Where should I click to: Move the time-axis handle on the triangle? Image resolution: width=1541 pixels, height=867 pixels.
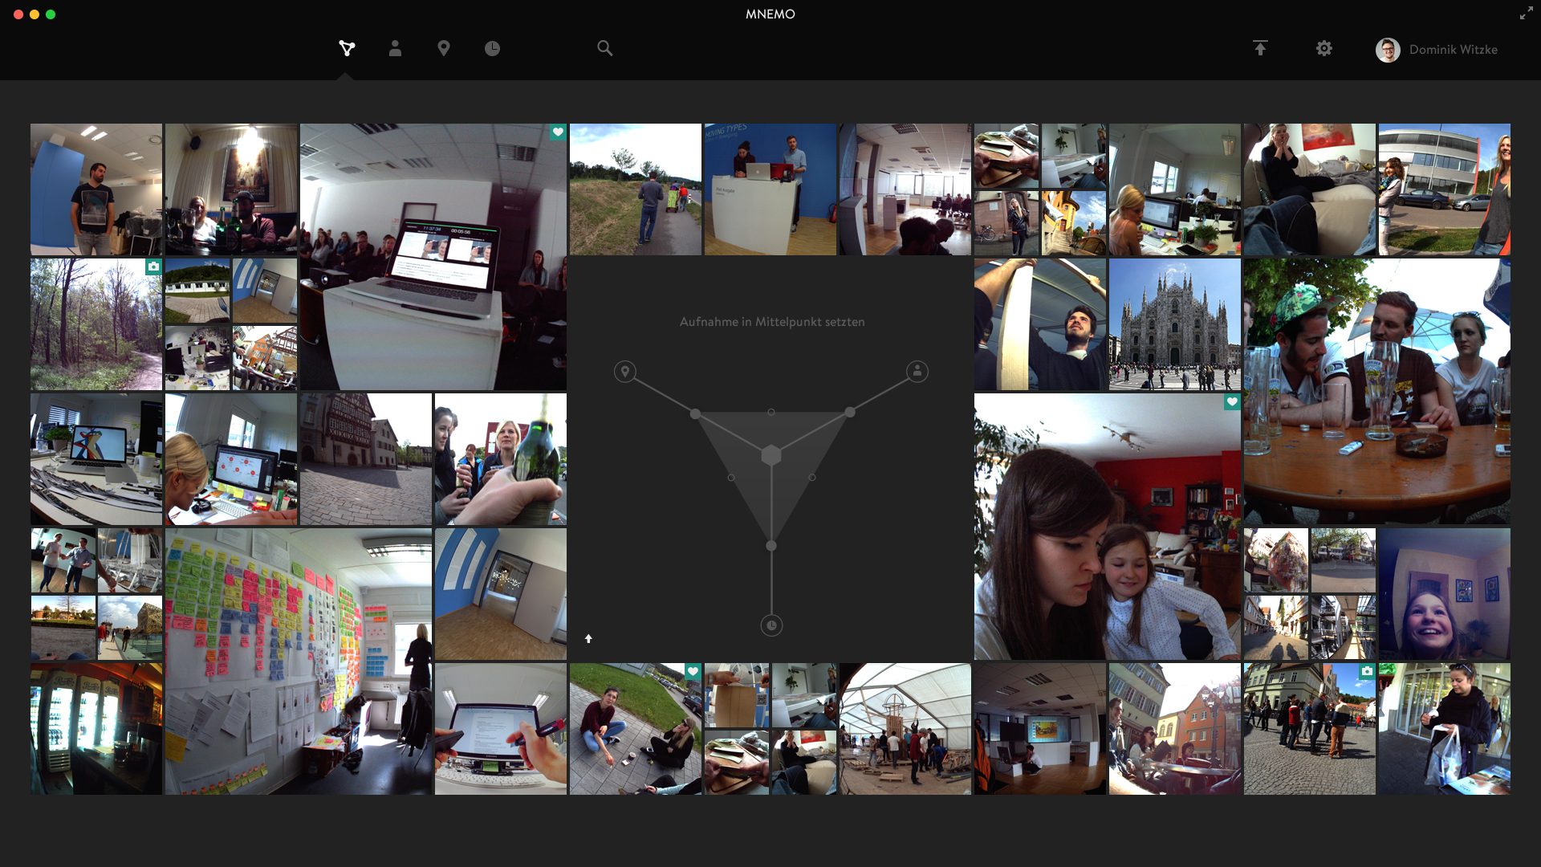(x=771, y=546)
